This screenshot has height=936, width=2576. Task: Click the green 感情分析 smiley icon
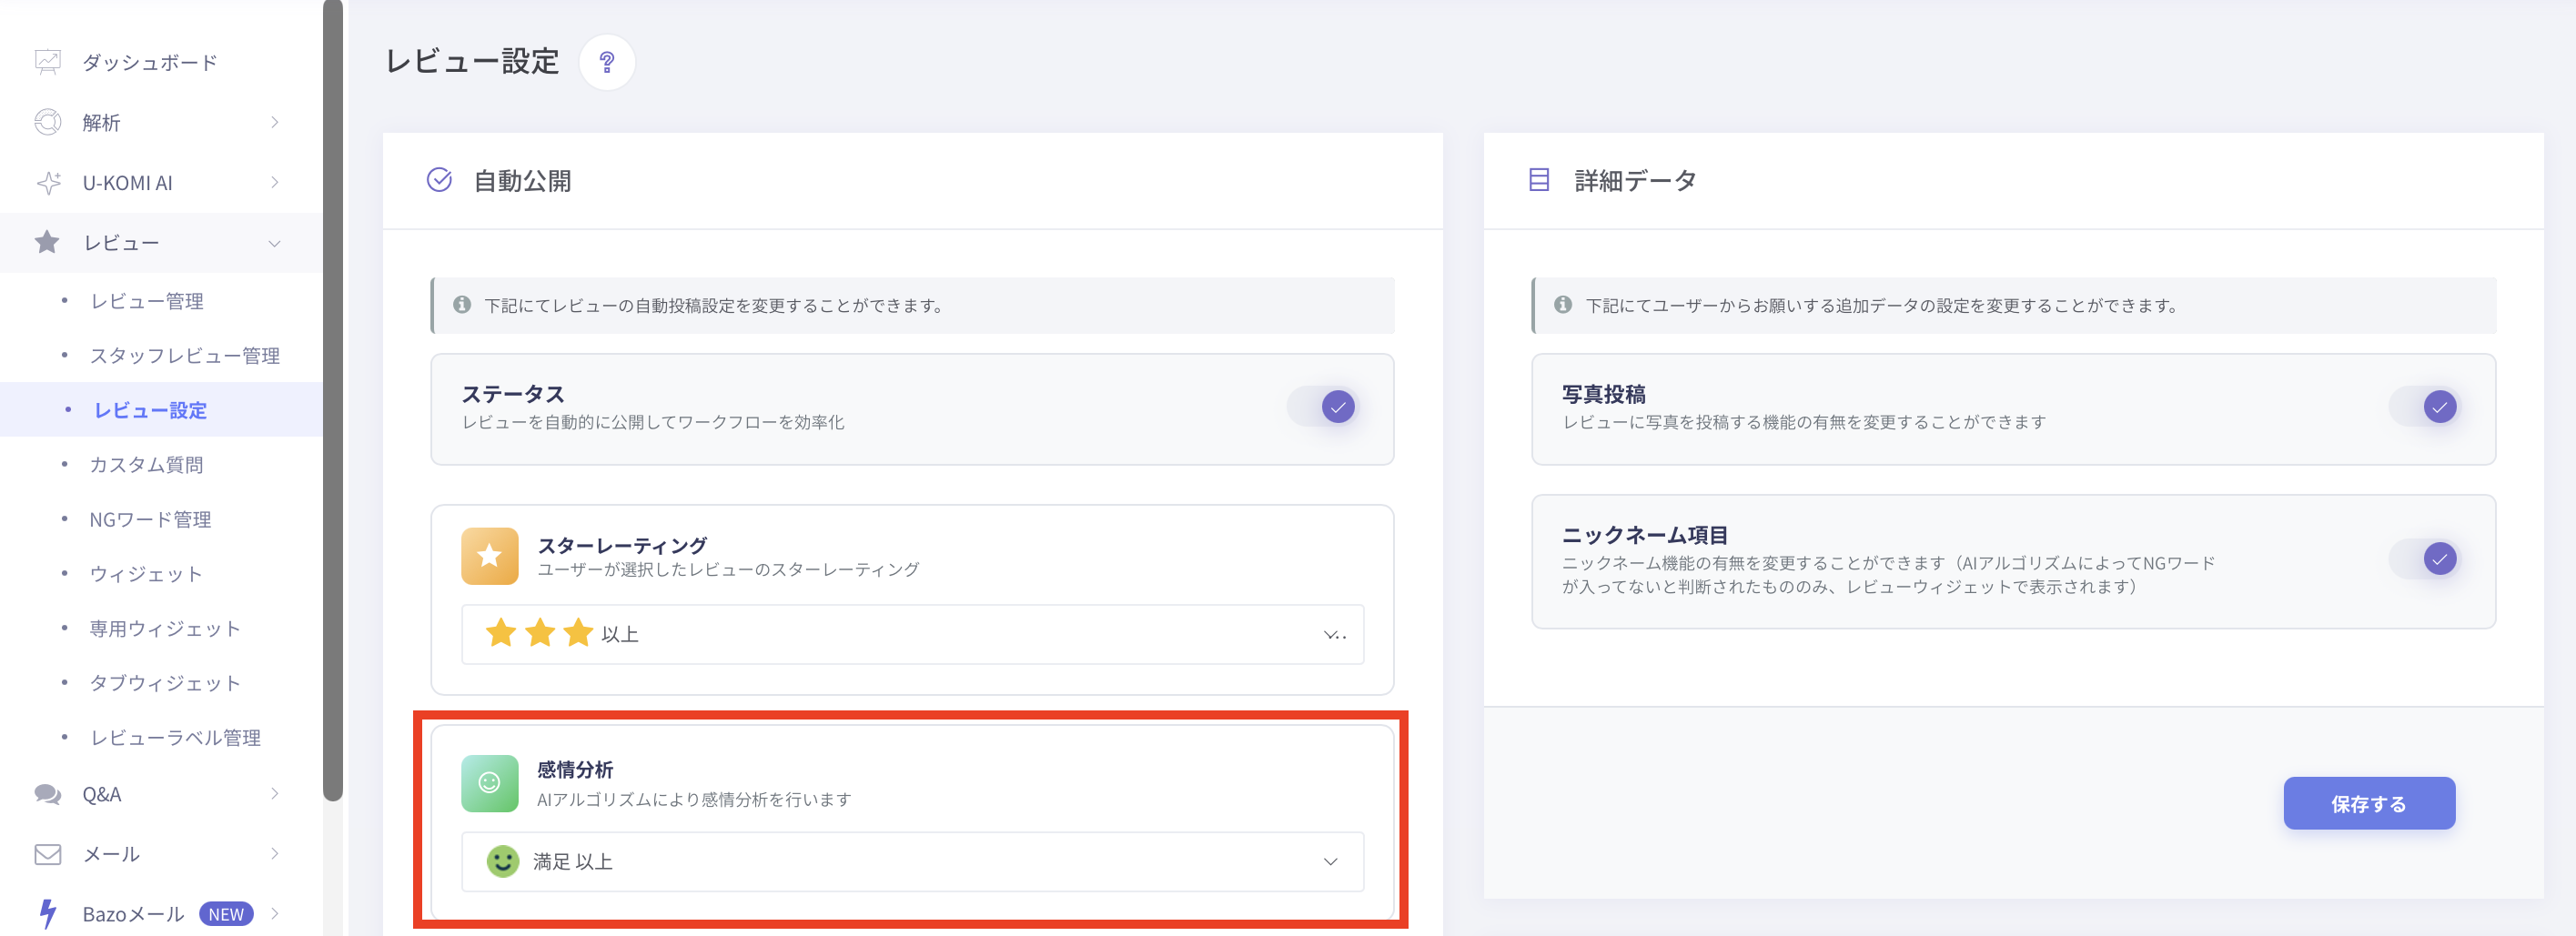pos(489,783)
